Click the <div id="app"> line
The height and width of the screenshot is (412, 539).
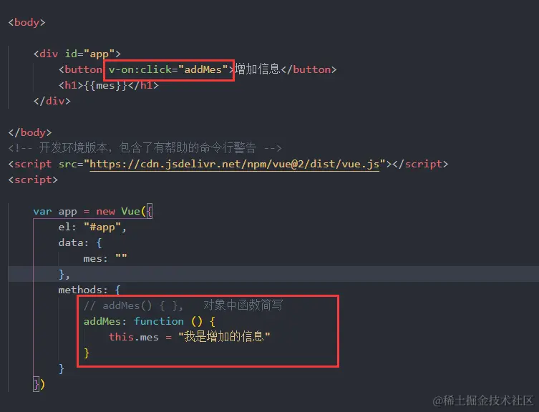[77, 54]
